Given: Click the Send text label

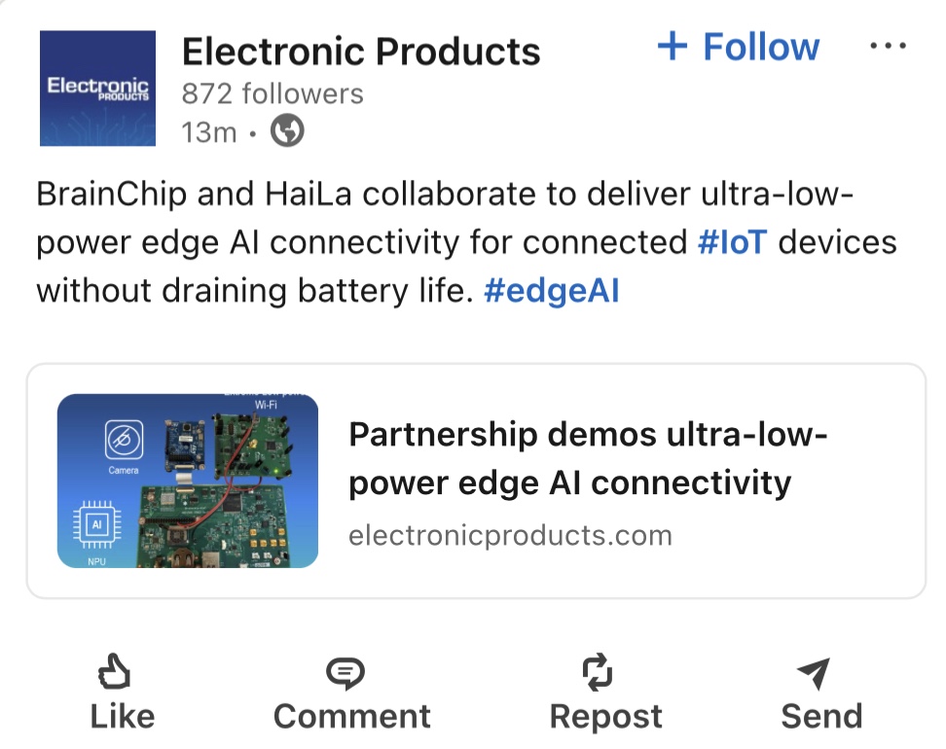Looking at the screenshot, I should (x=821, y=717).
